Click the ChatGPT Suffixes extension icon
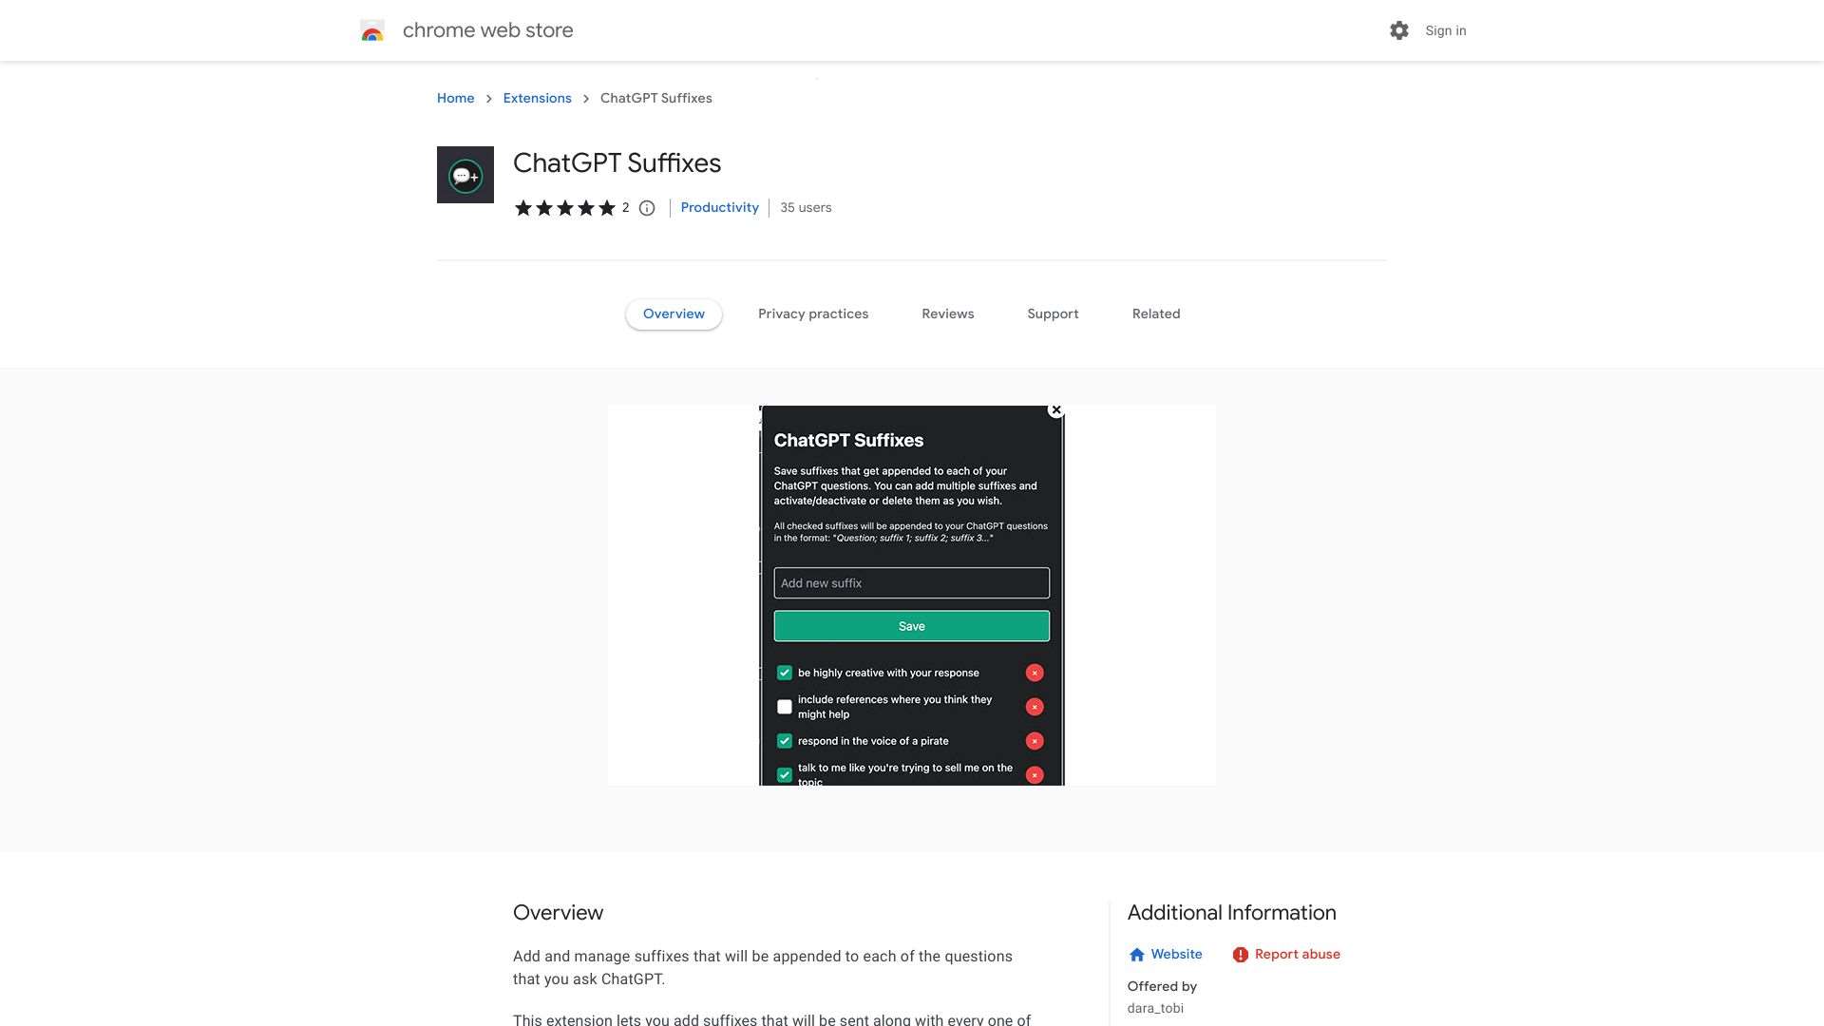 pyautogui.click(x=465, y=175)
